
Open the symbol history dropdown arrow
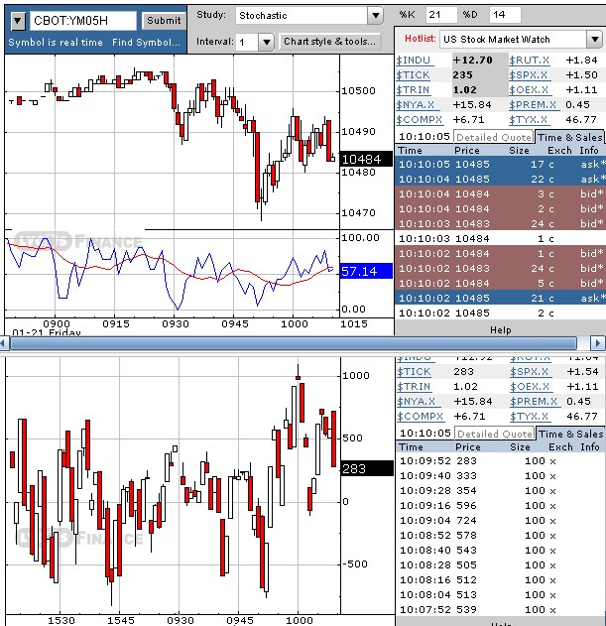coord(18,21)
